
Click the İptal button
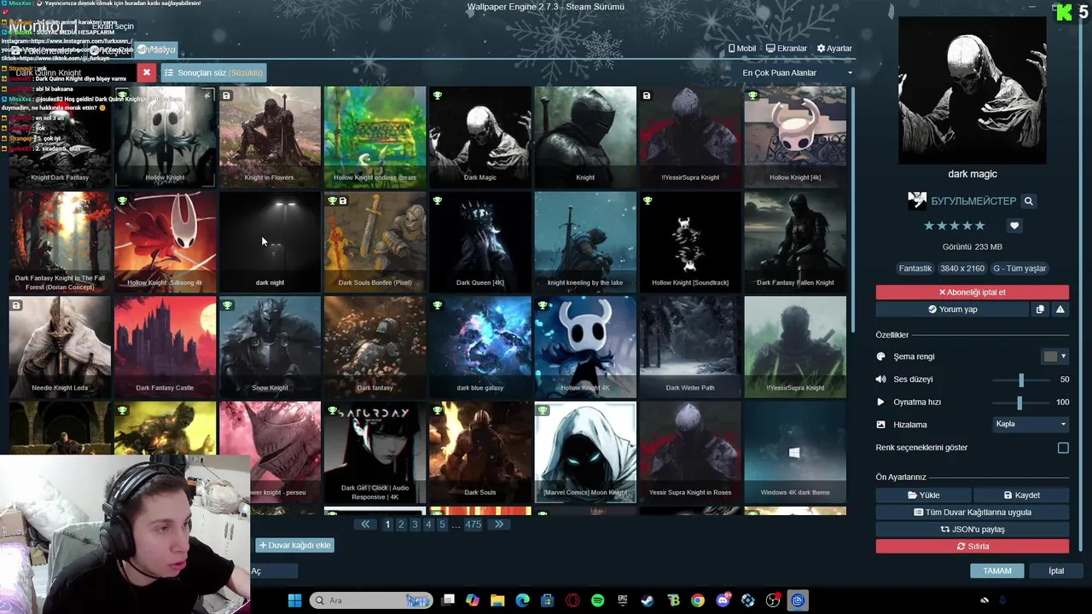tap(1056, 571)
